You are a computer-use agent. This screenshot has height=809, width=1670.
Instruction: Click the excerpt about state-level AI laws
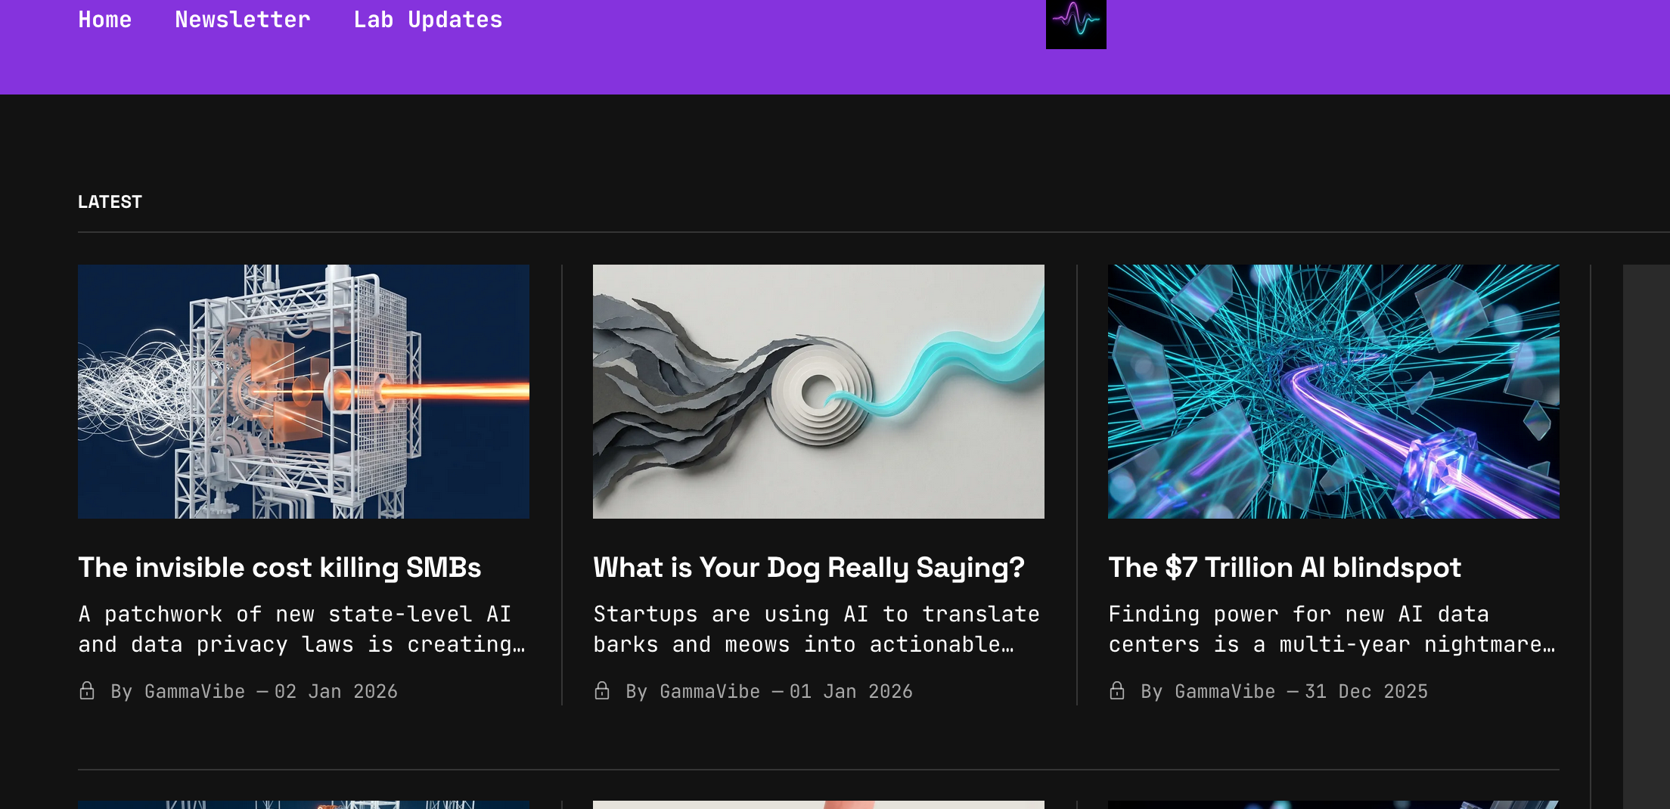302,629
